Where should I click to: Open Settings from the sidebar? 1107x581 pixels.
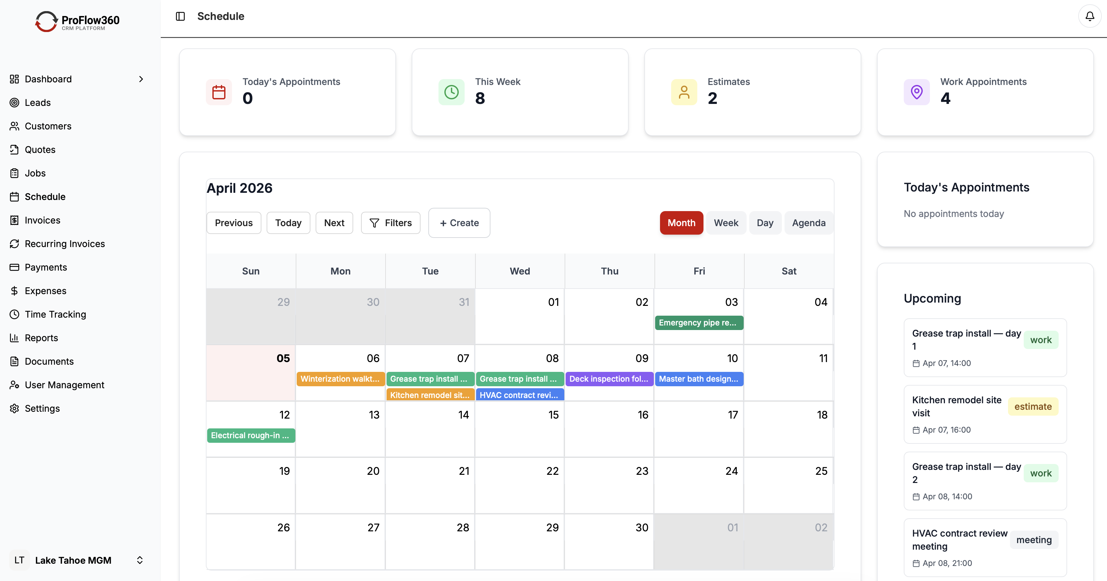point(42,408)
